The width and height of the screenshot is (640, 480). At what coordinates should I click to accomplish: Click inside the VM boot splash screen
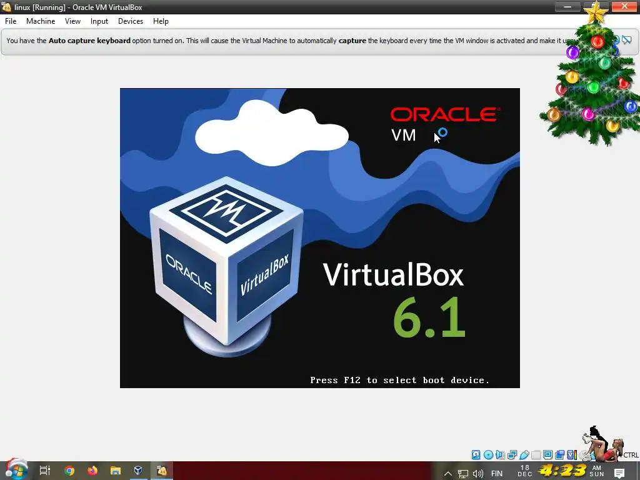pos(319,238)
